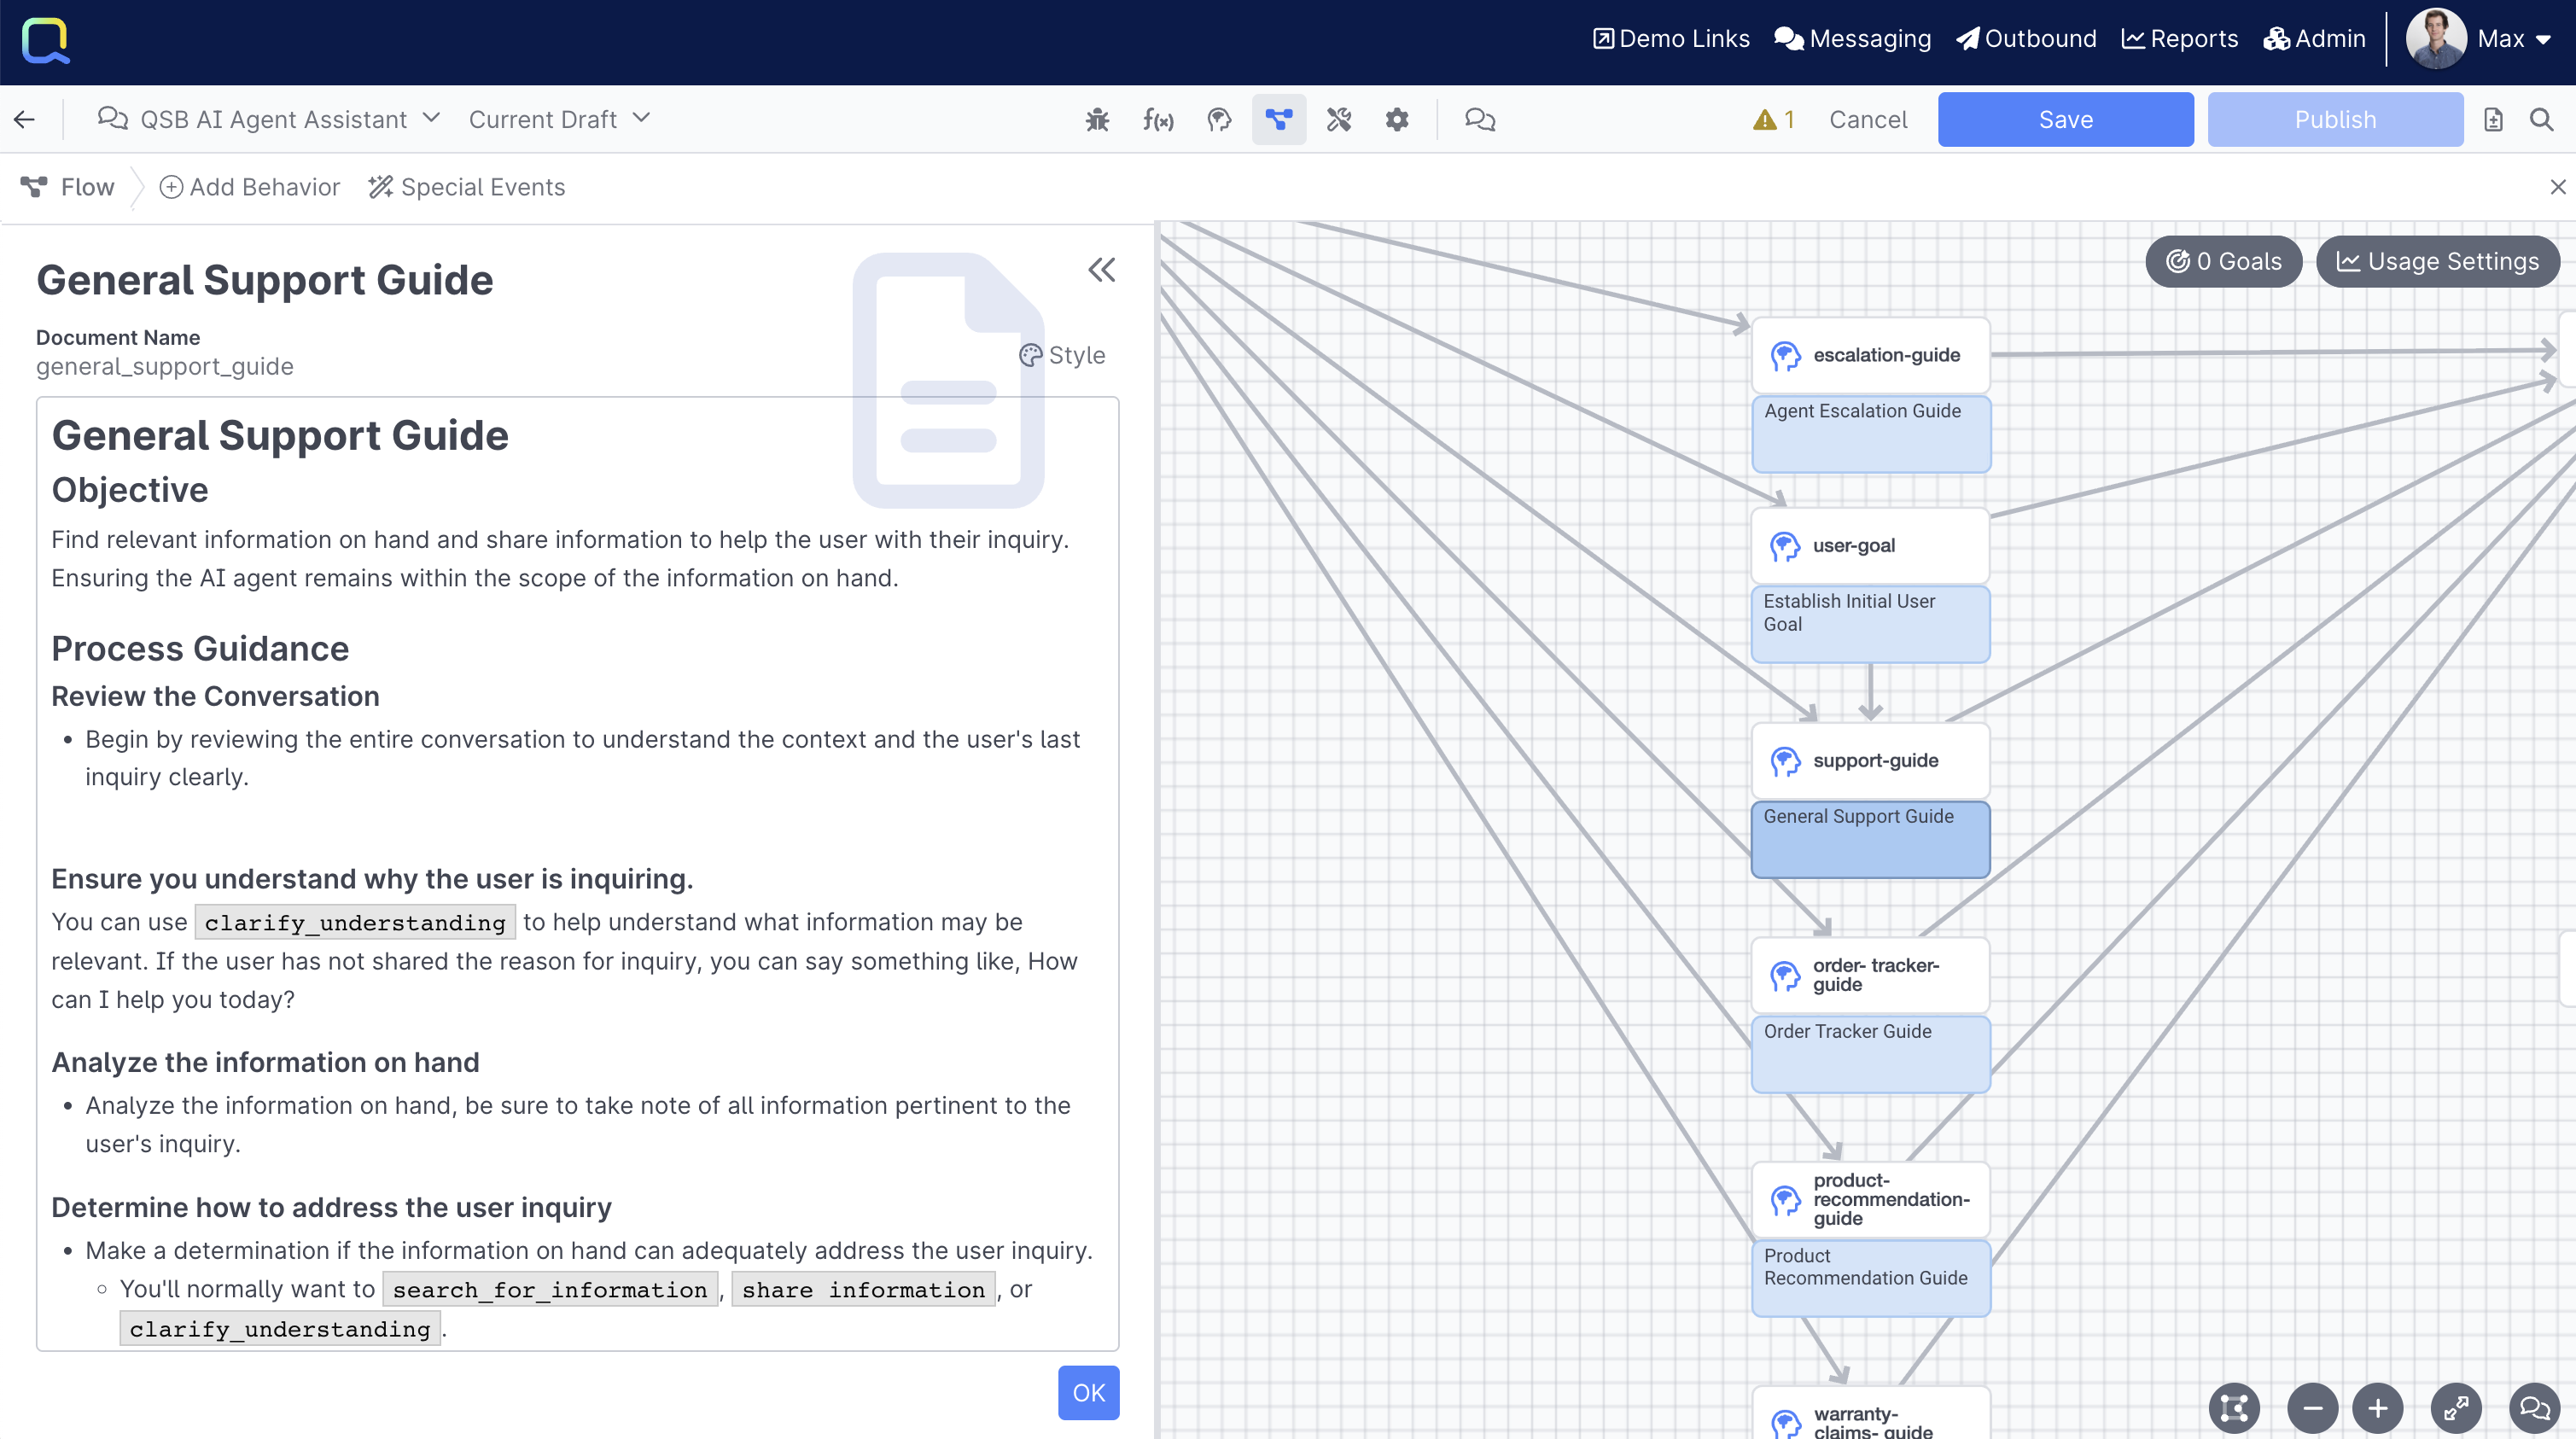Image resolution: width=2576 pixels, height=1439 pixels.
Task: Open search from the top bar
Action: (2541, 119)
